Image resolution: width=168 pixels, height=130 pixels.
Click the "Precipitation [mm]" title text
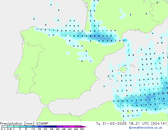coord(17,124)
